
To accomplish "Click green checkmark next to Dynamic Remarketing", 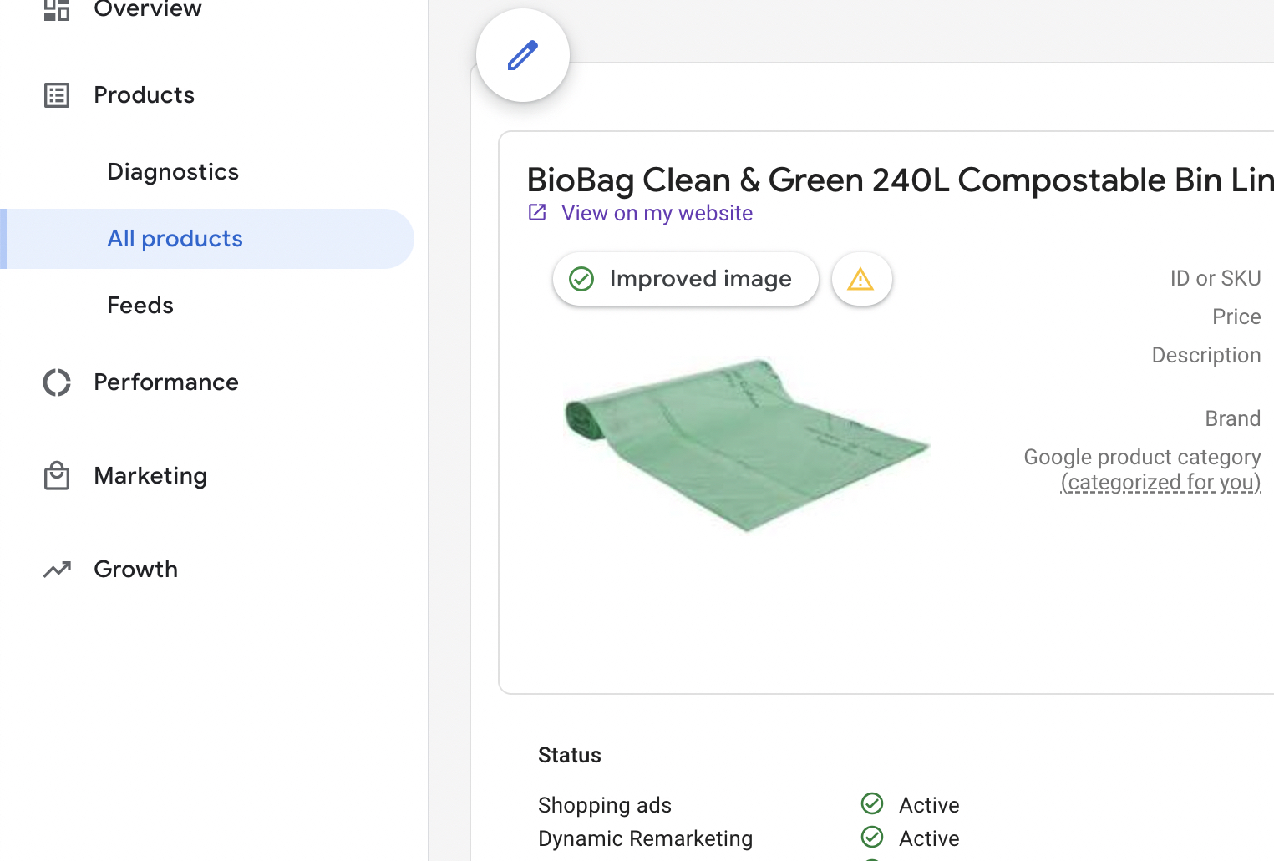I will [x=872, y=837].
